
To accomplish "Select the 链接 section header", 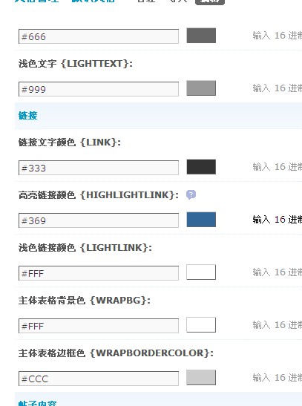I will 27,116.
